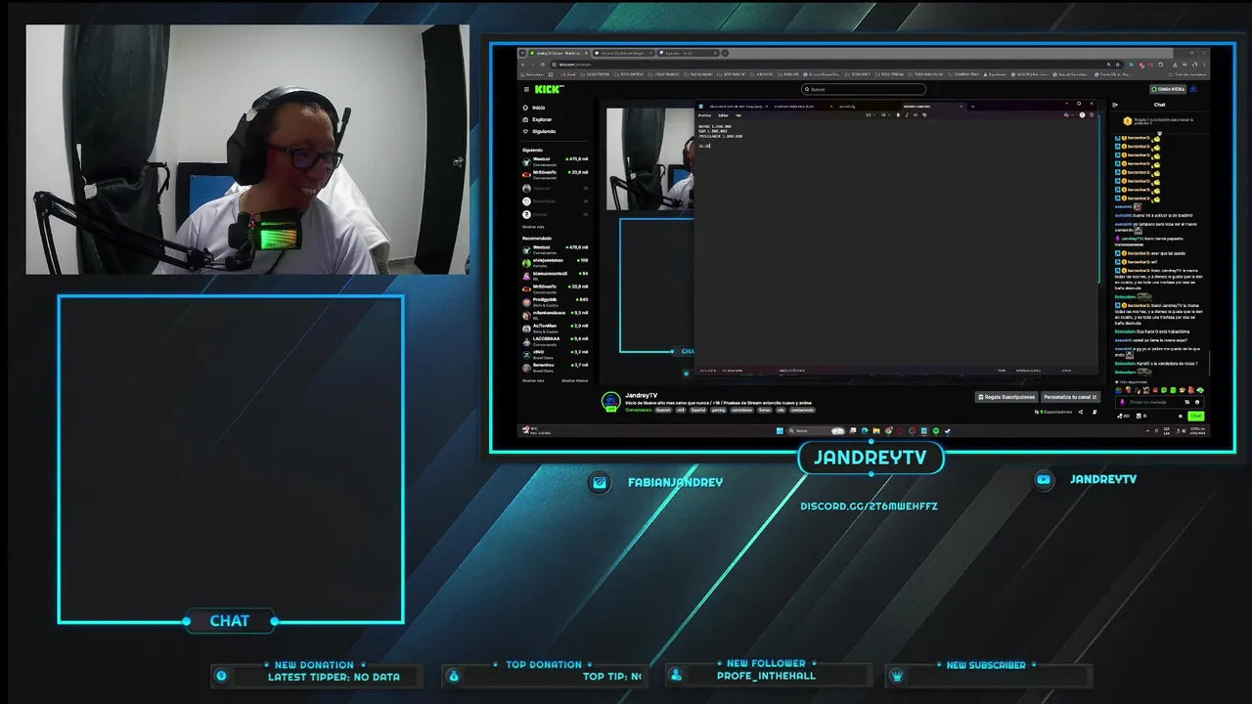Click the share icon beside Espectadores count
This screenshot has width=1252, height=704.
[1081, 412]
